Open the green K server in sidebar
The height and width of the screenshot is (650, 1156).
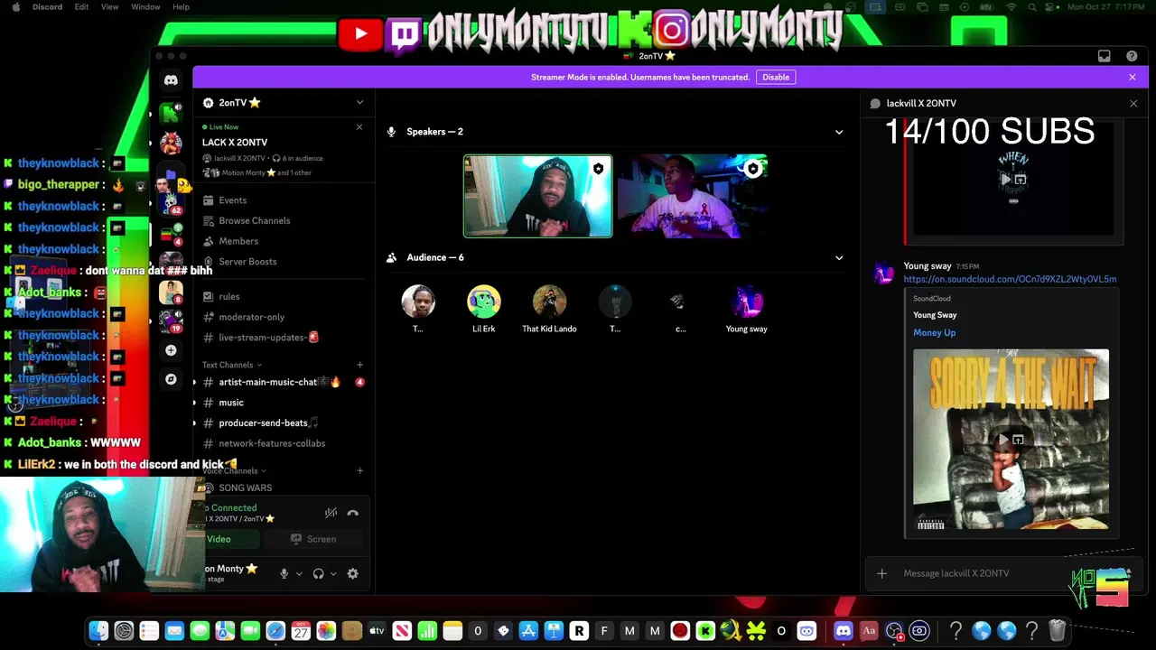tap(171, 113)
